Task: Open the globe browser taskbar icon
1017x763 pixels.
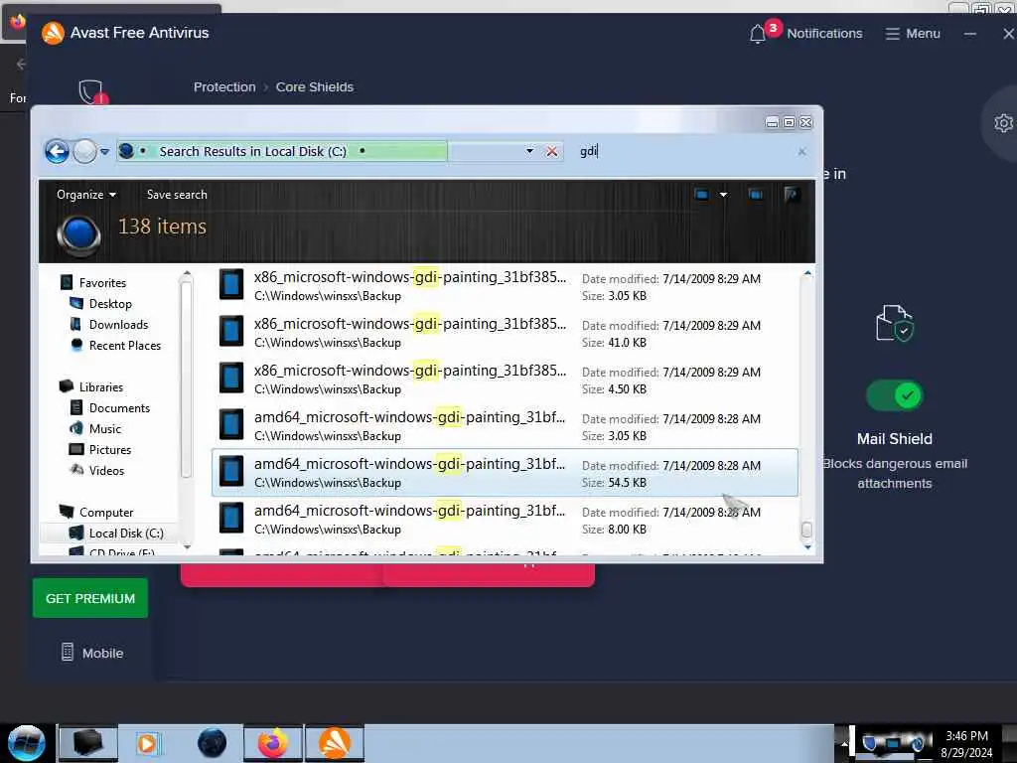Action: coord(212,743)
